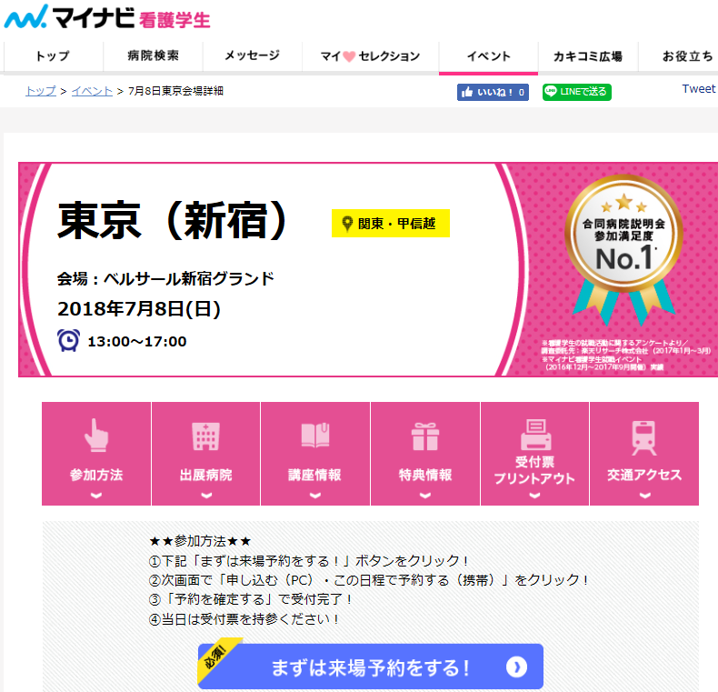This screenshot has height=692, width=718.
Task: Expand the chevron under 講座情報
Action: [315, 496]
